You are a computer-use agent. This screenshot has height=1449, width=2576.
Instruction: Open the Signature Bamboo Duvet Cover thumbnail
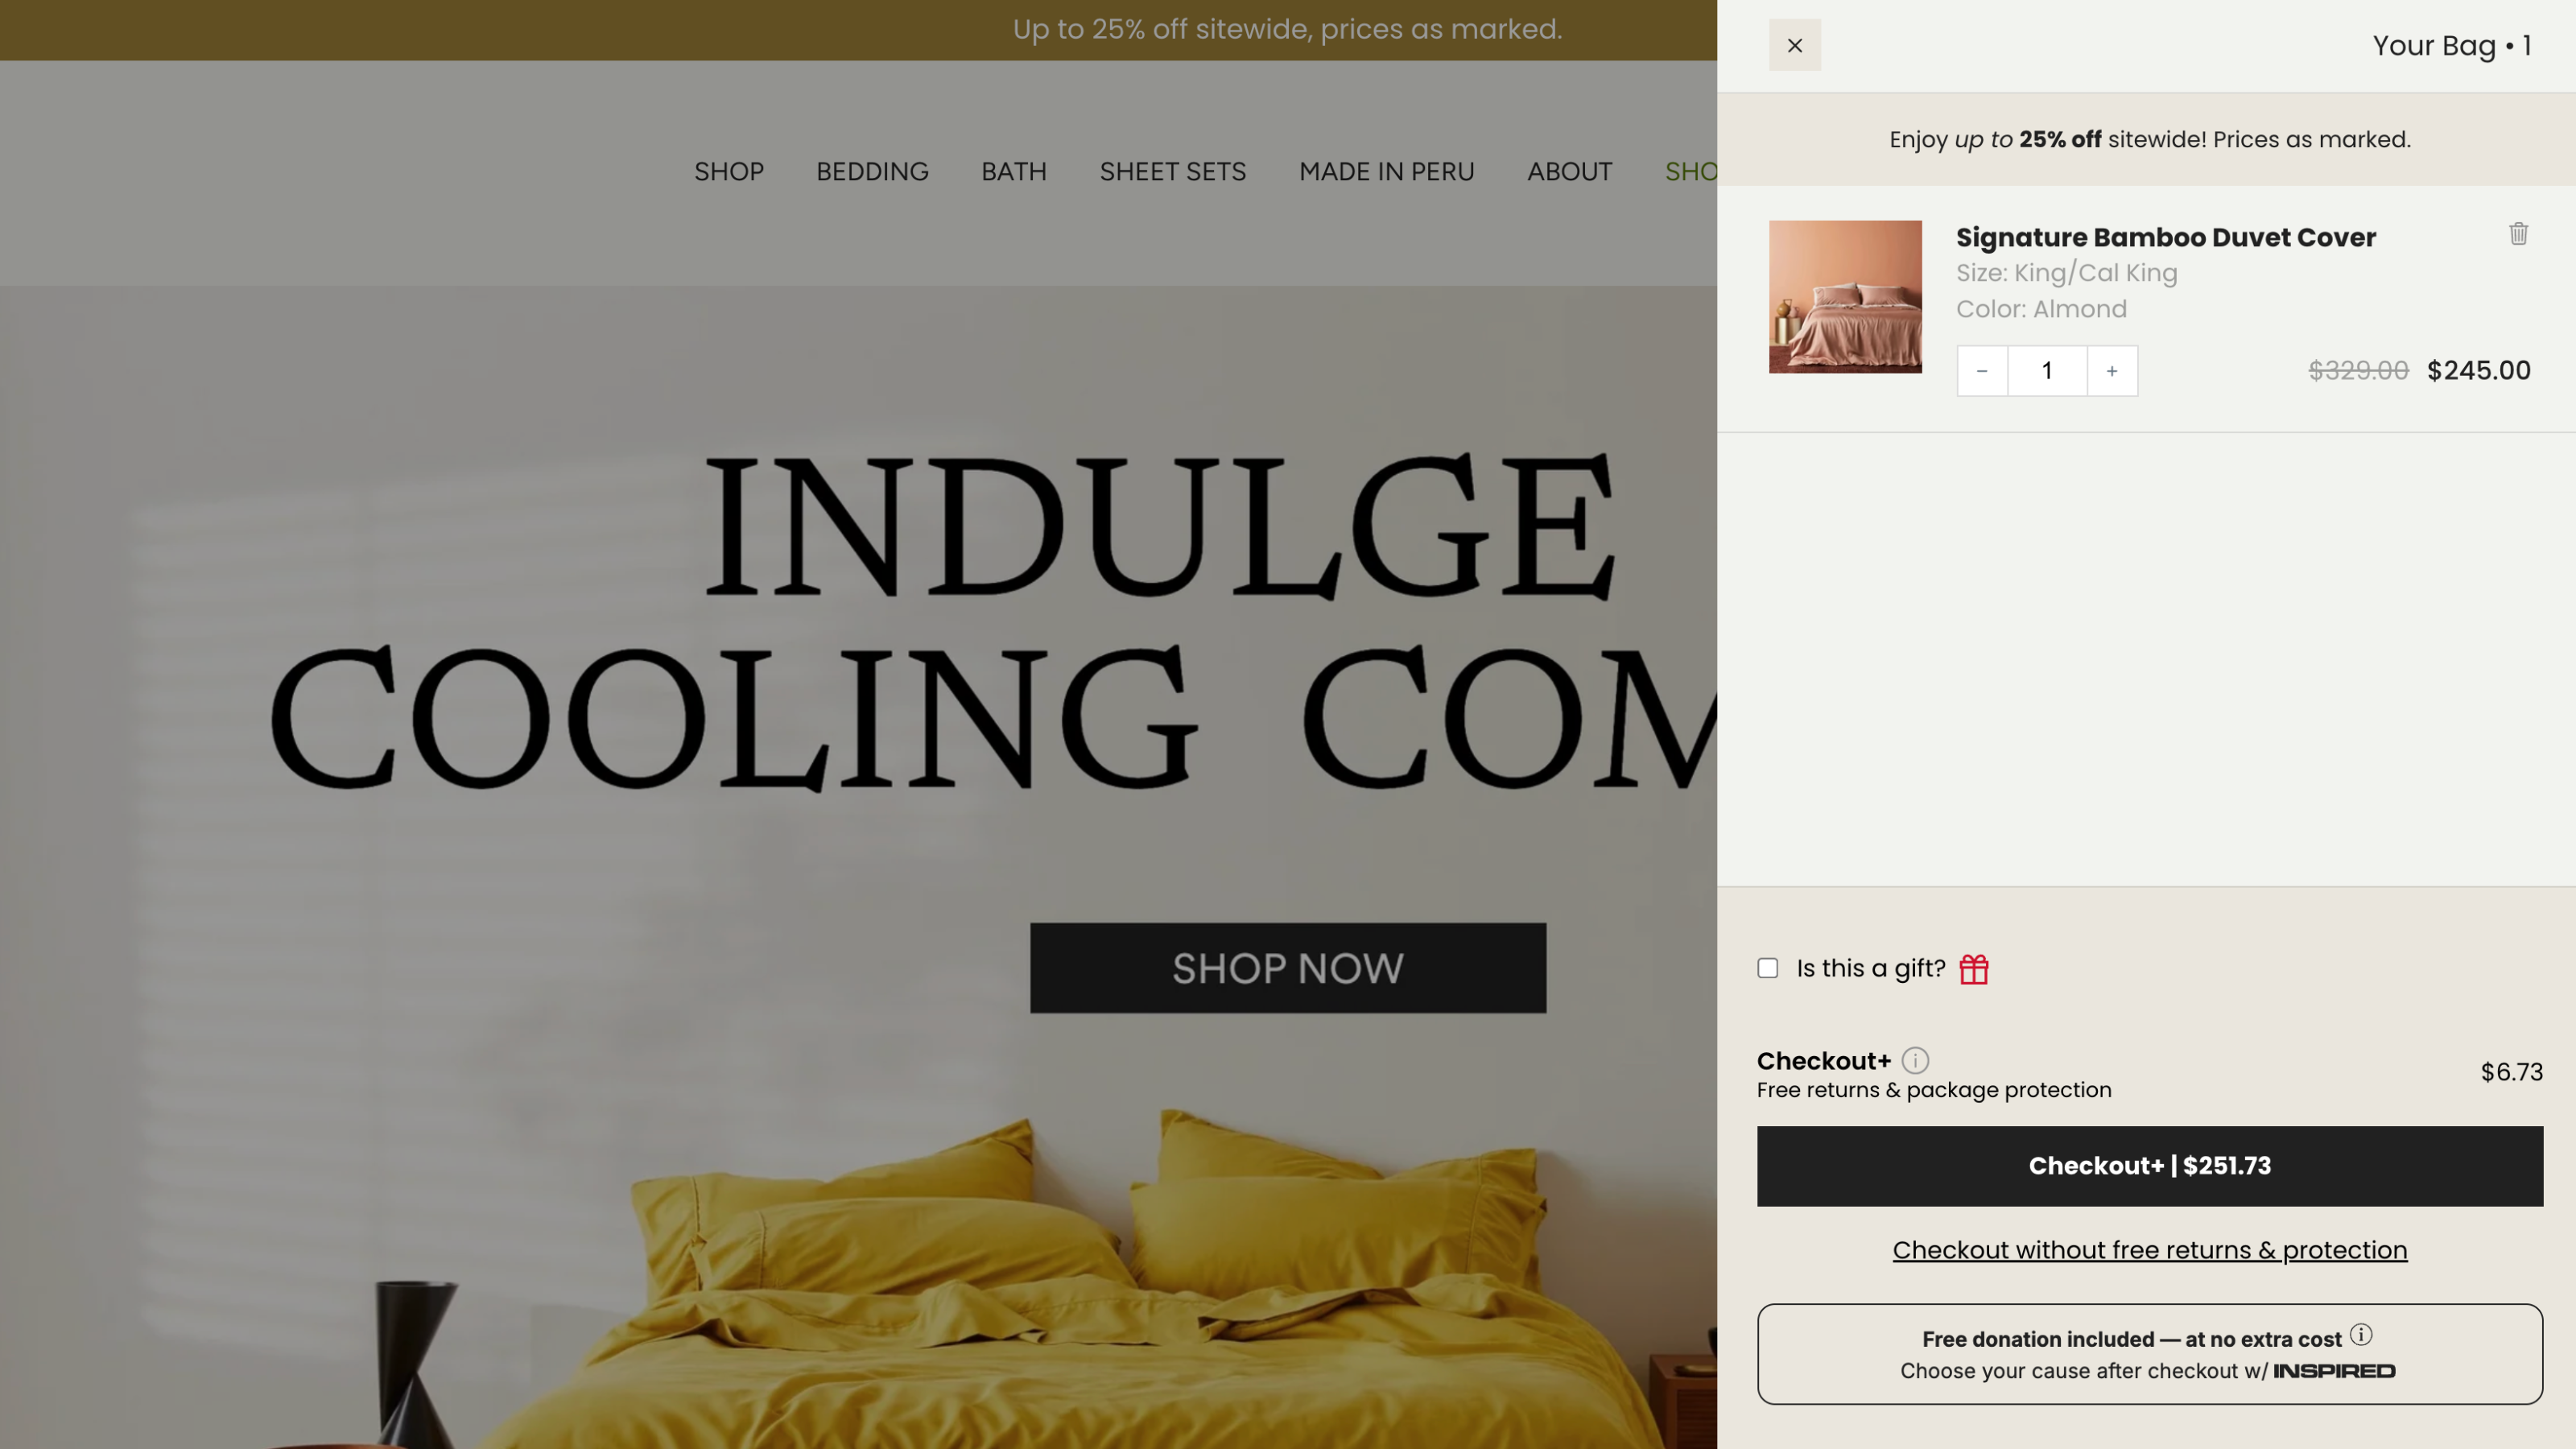pos(1845,297)
